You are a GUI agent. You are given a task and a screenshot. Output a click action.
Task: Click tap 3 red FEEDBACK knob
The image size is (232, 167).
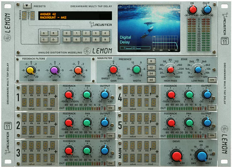69,151
